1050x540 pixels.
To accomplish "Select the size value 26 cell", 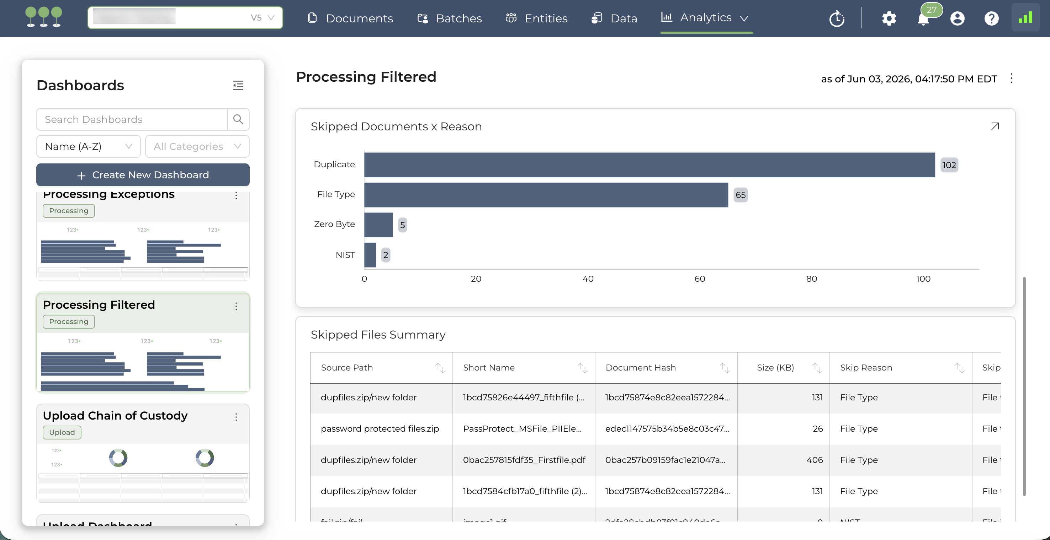I will 784,429.
